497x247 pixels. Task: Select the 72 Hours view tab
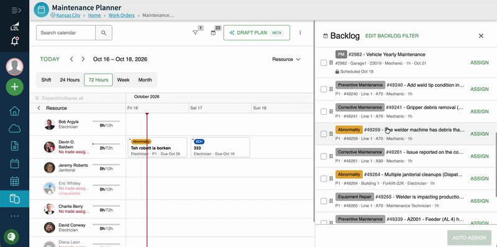point(98,80)
